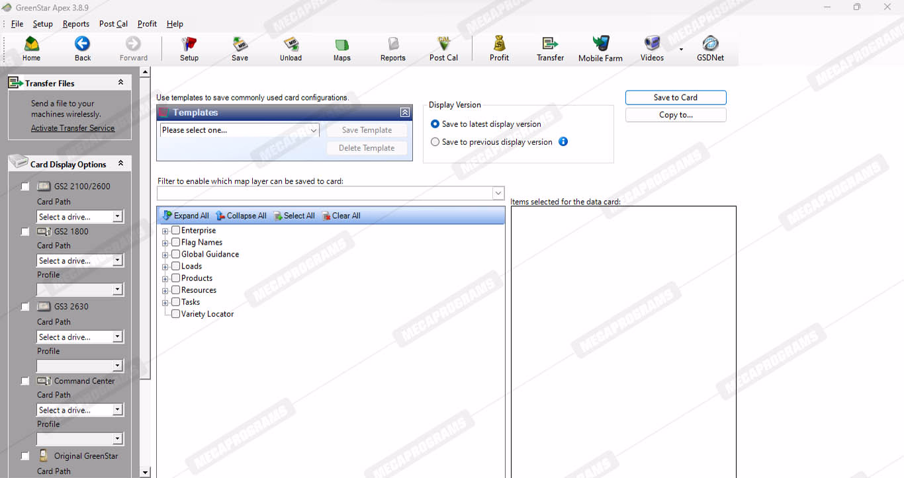Image resolution: width=904 pixels, height=478 pixels.
Task: Open Videos dropdown arrow in toolbar
Action: tap(681, 49)
